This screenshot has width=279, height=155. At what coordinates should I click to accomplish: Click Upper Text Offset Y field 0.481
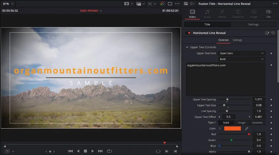(x=259, y=117)
